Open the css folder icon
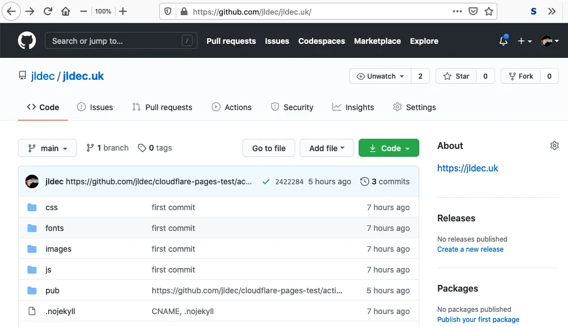The image size is (568, 327). pyautogui.click(x=32, y=207)
